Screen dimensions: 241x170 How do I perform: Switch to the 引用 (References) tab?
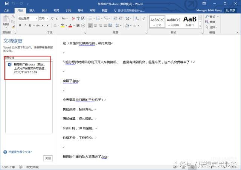[x=69, y=11]
